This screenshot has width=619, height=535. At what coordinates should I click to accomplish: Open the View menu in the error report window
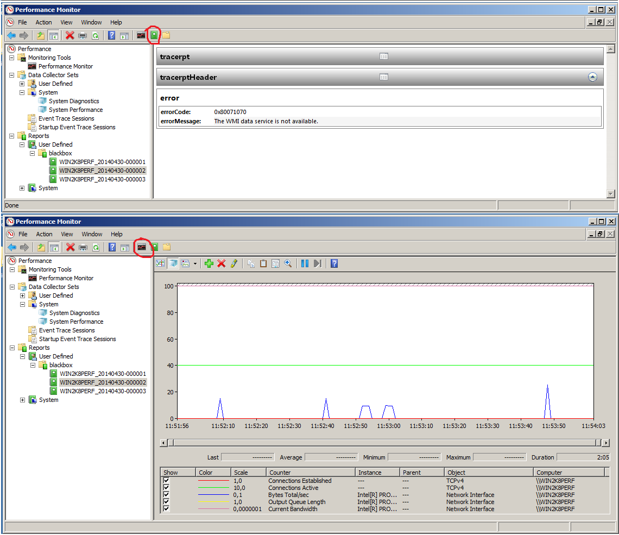[66, 22]
